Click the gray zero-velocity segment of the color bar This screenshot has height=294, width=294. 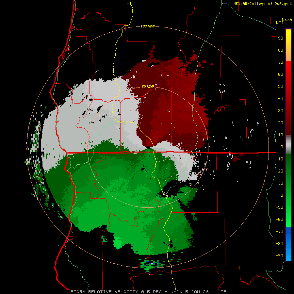[288, 145]
